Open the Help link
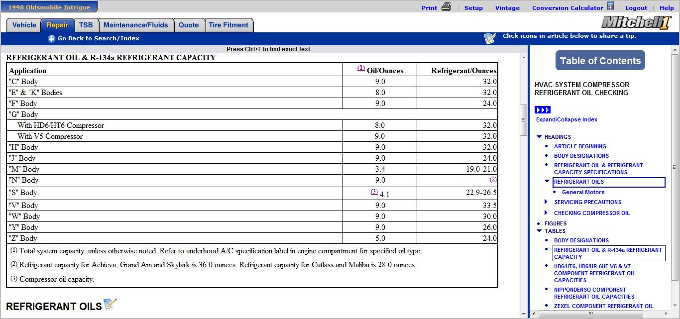This screenshot has height=319, width=680. pyautogui.click(x=667, y=8)
